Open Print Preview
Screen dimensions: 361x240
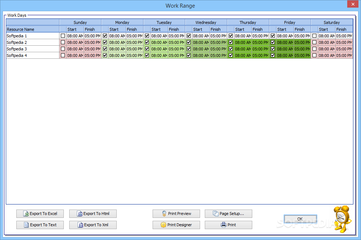[x=176, y=214]
